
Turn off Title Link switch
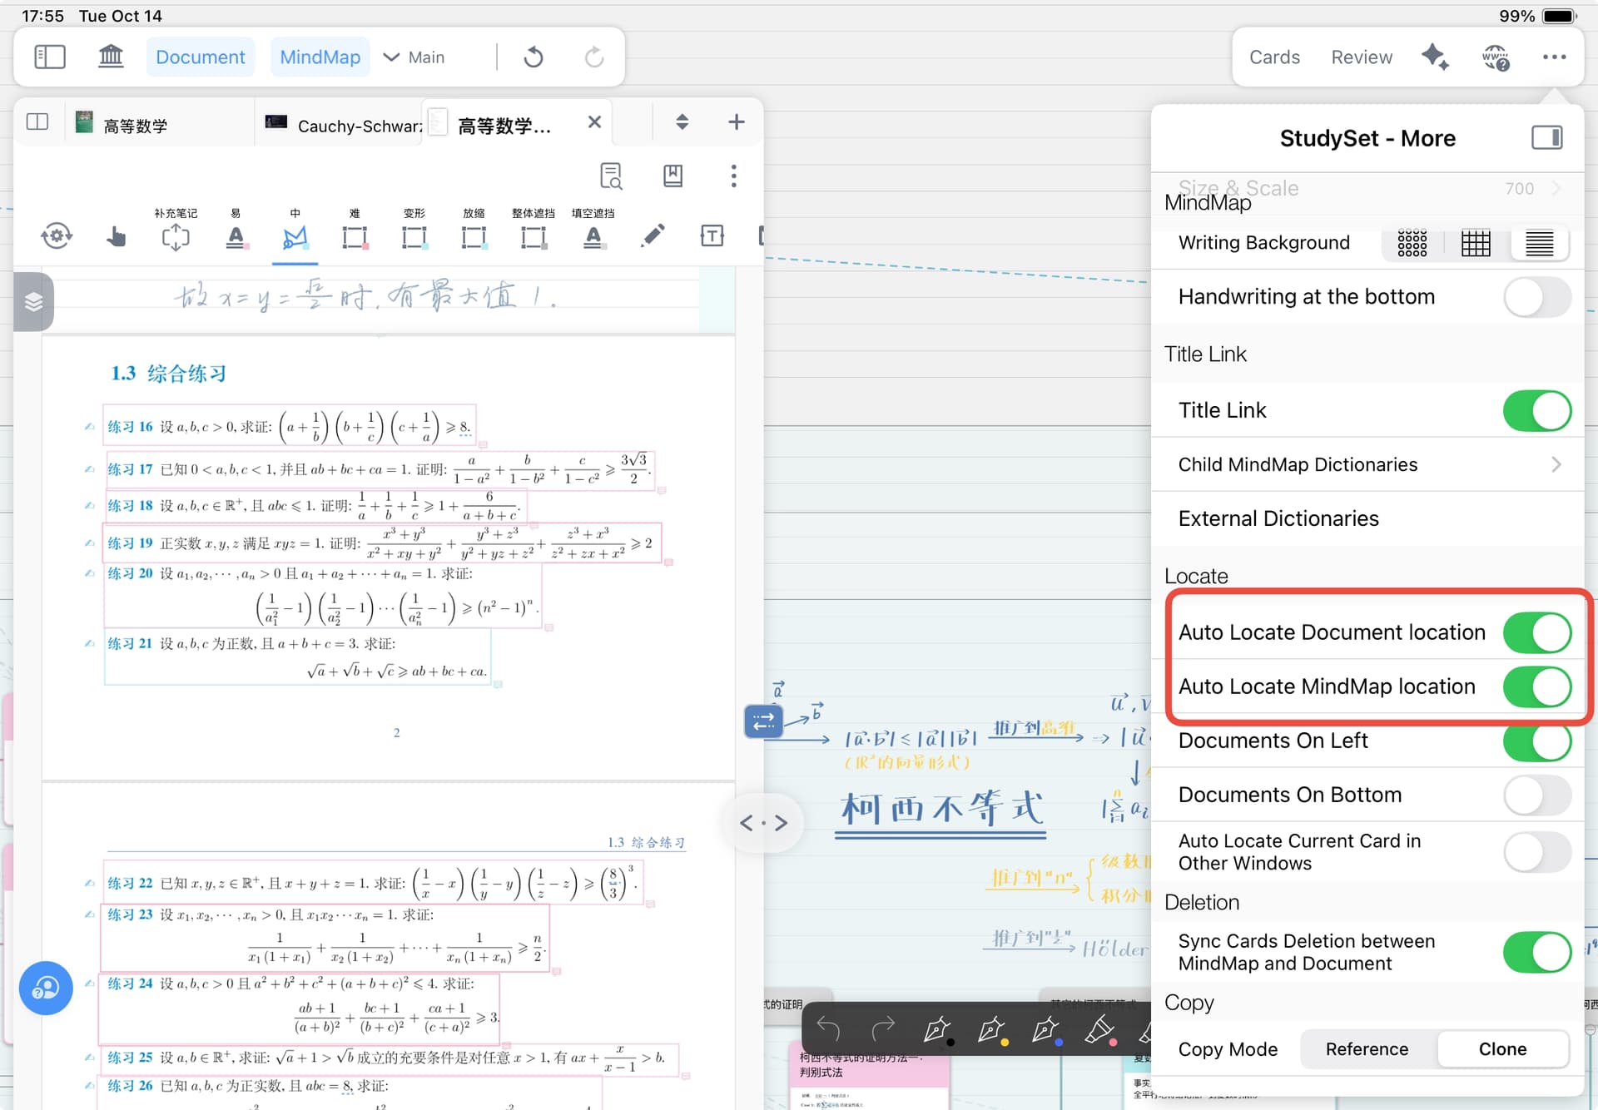pyautogui.click(x=1536, y=410)
